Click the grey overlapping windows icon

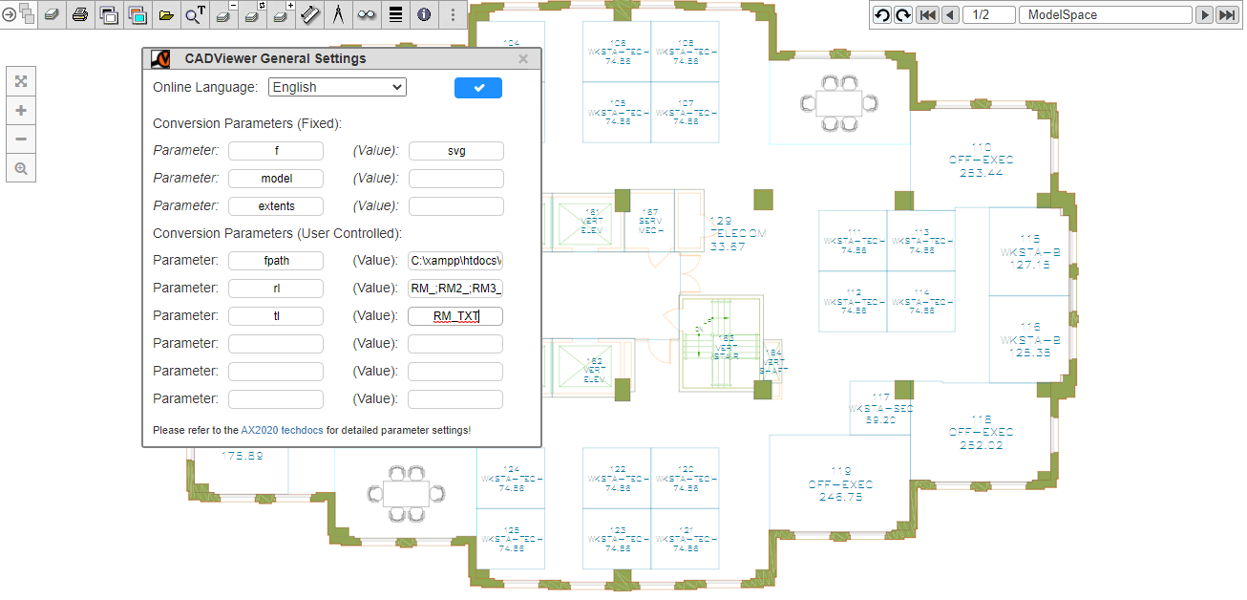pyautogui.click(x=110, y=14)
